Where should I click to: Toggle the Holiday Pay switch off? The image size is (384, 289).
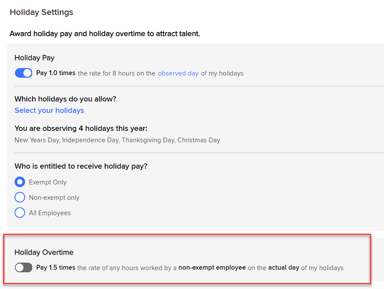pos(23,73)
